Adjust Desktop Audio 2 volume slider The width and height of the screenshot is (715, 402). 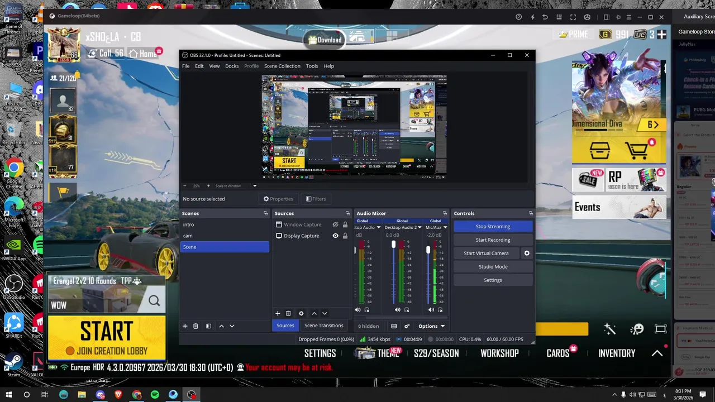coord(394,245)
